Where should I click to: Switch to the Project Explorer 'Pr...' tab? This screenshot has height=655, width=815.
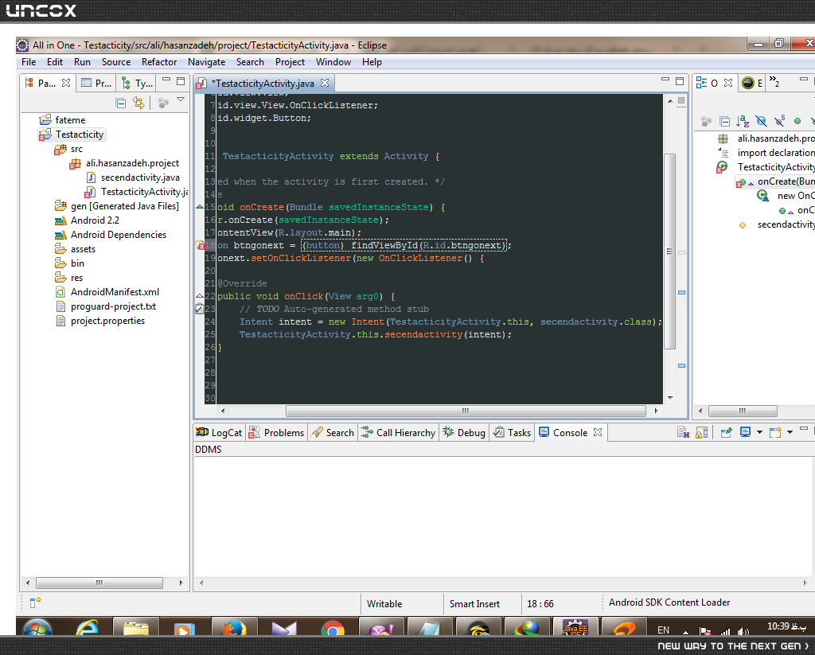coord(97,84)
